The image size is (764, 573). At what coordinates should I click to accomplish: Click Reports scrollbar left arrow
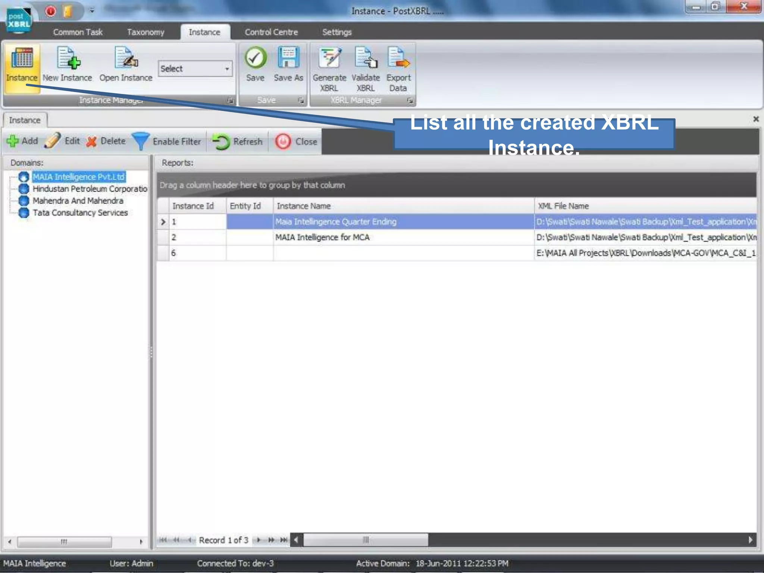[296, 540]
